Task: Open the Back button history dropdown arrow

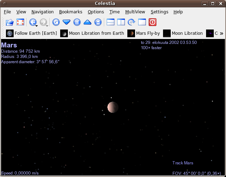Action: (37, 25)
